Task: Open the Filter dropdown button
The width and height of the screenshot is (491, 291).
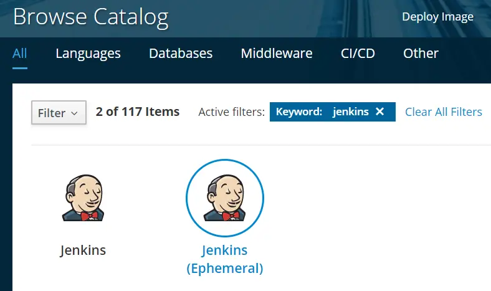Action: pyautogui.click(x=59, y=113)
